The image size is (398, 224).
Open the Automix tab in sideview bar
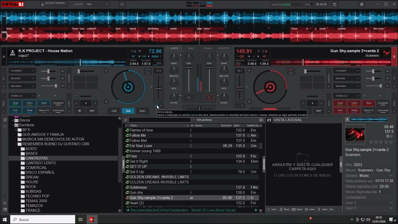(309, 209)
